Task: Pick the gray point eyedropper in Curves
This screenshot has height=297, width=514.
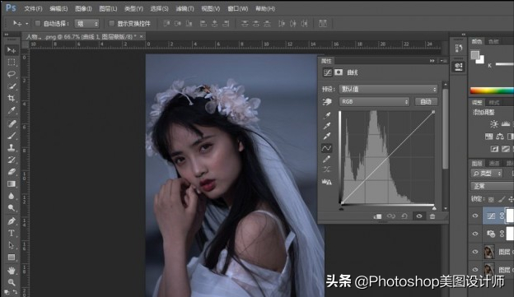Action: pyautogui.click(x=327, y=126)
